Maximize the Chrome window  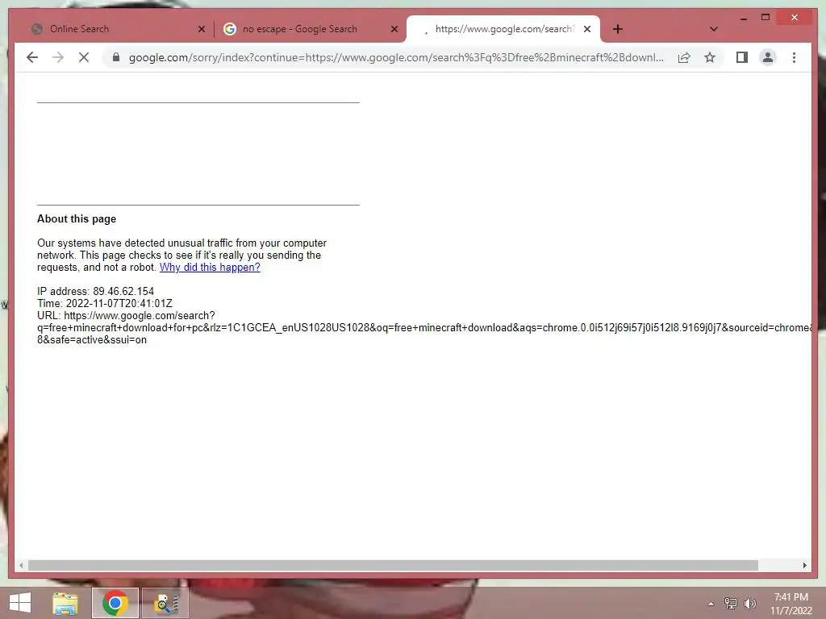[x=766, y=18]
